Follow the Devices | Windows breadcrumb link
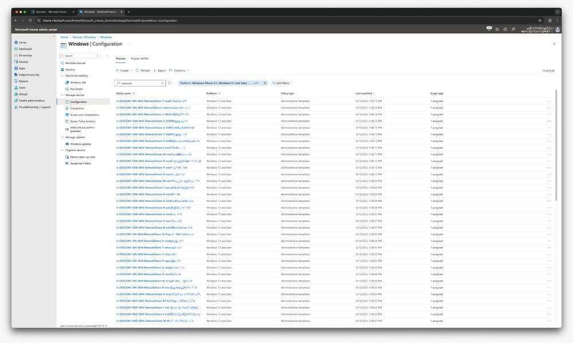 pyautogui.click(x=84, y=37)
